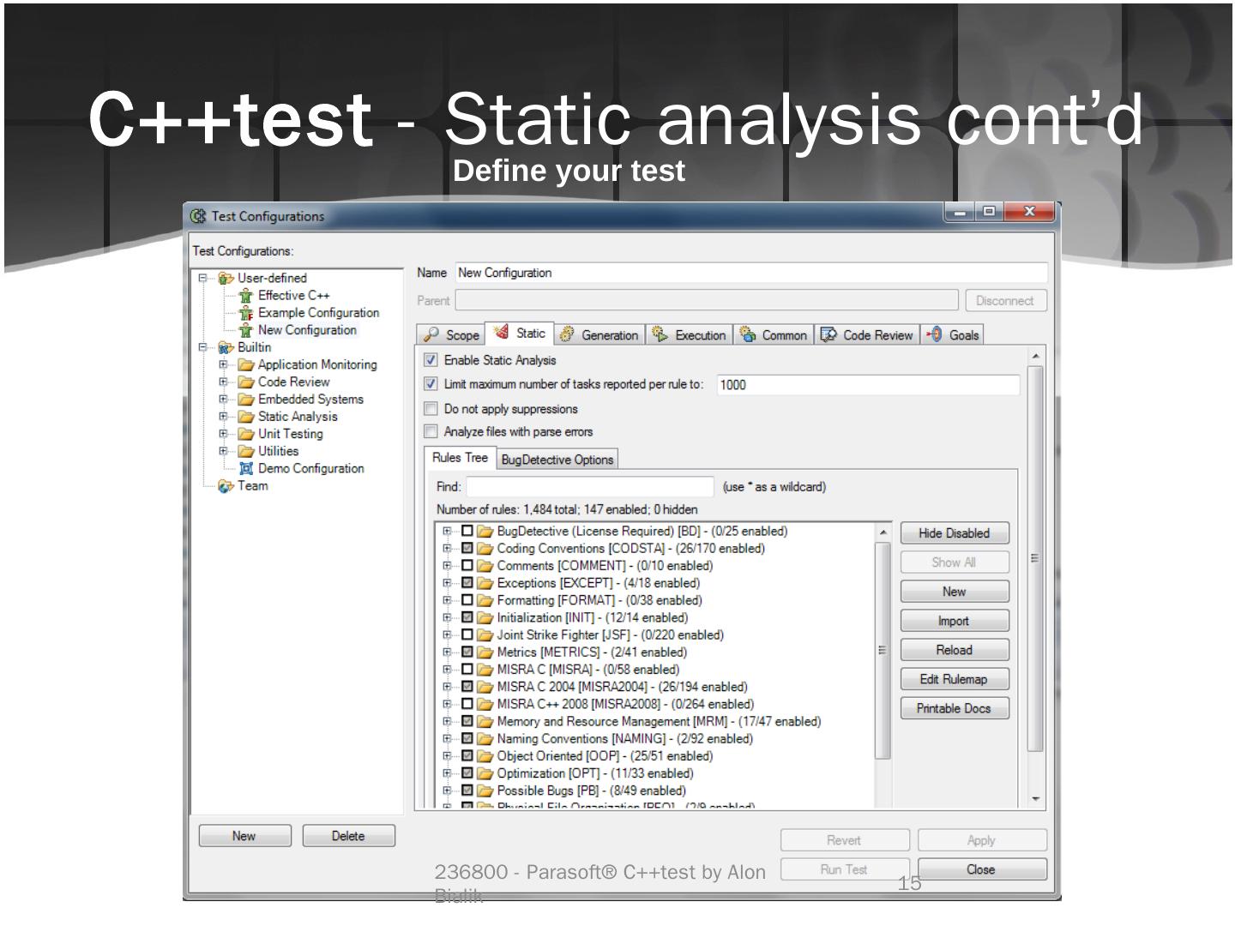Viewport: 1235px width, 926px height.
Task: Check Analyze files with parse errors
Action: tap(431, 432)
